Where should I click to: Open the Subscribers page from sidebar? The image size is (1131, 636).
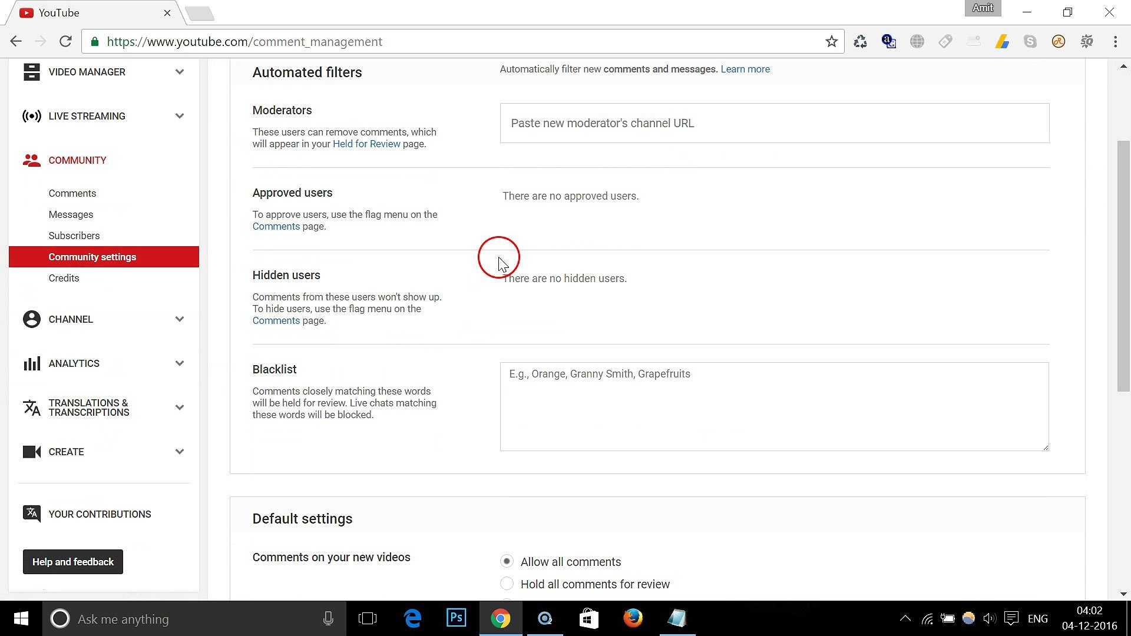[x=74, y=236]
